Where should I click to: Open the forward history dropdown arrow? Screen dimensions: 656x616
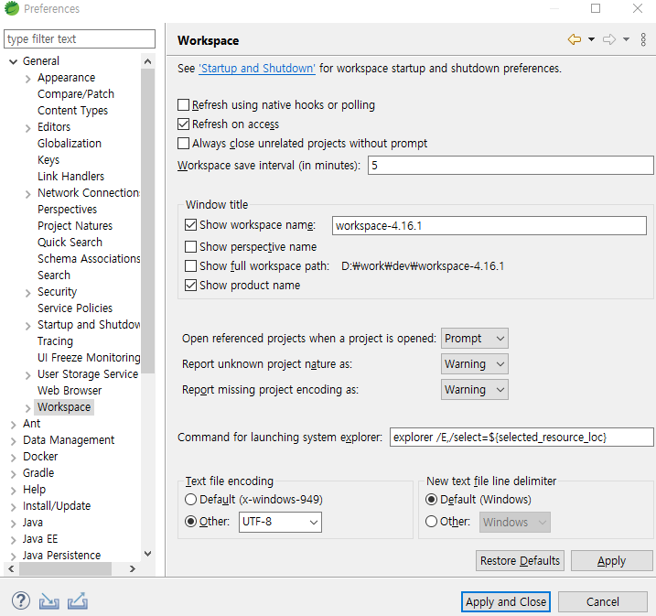click(x=626, y=39)
